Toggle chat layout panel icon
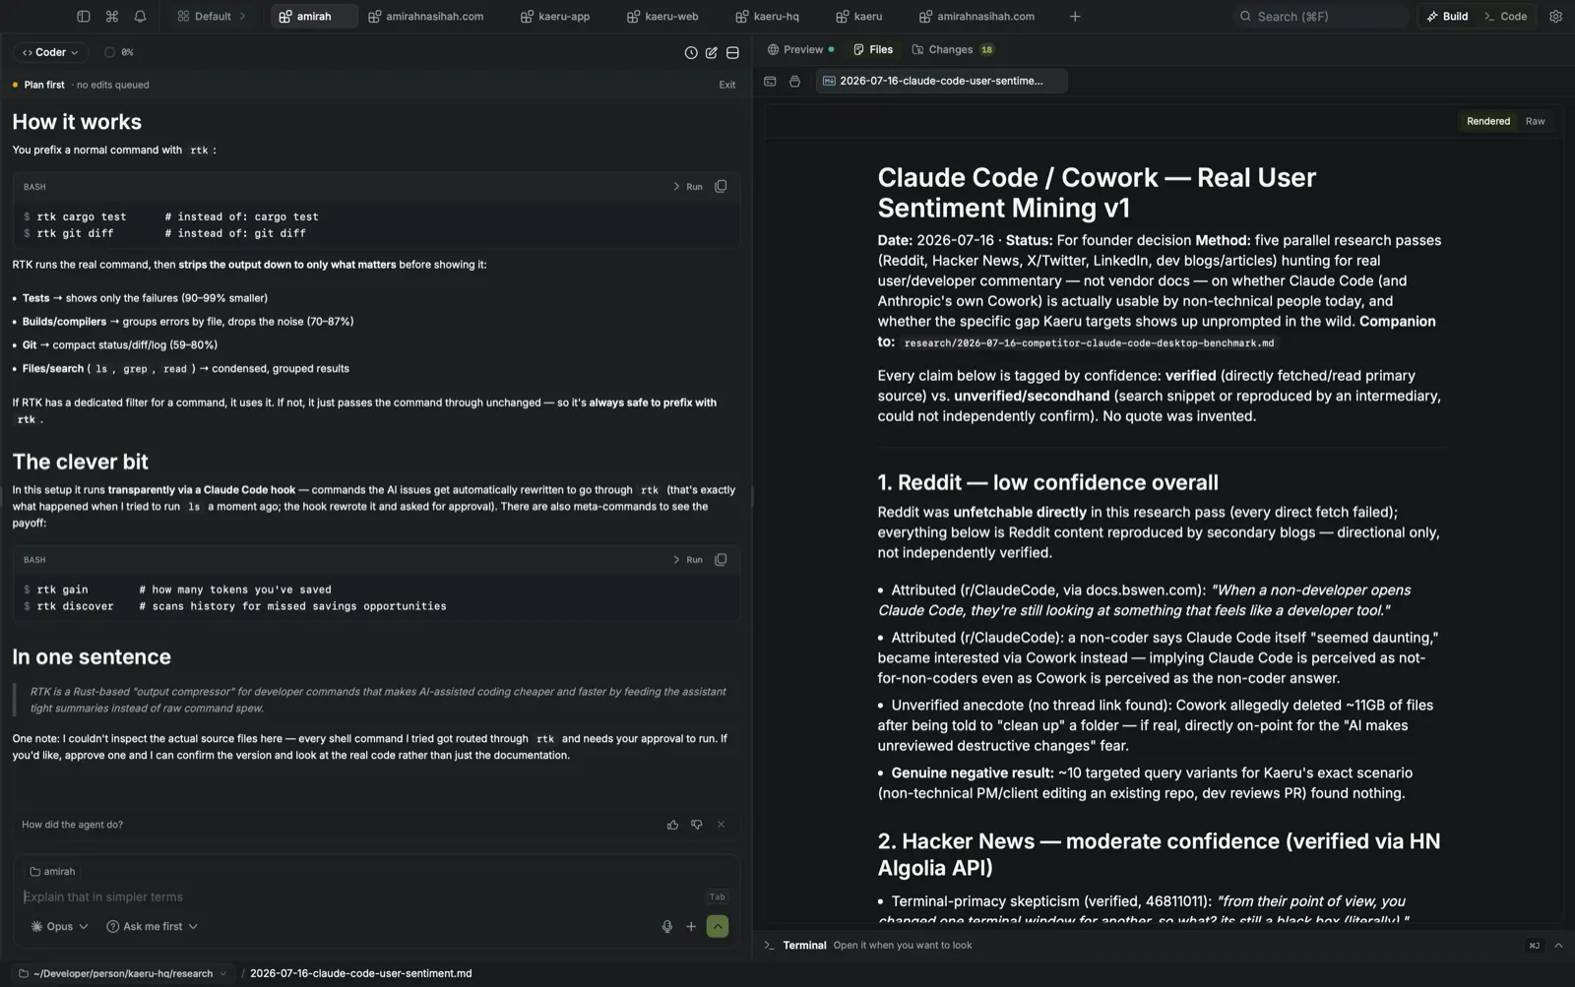This screenshot has height=987, width=1575. click(732, 53)
